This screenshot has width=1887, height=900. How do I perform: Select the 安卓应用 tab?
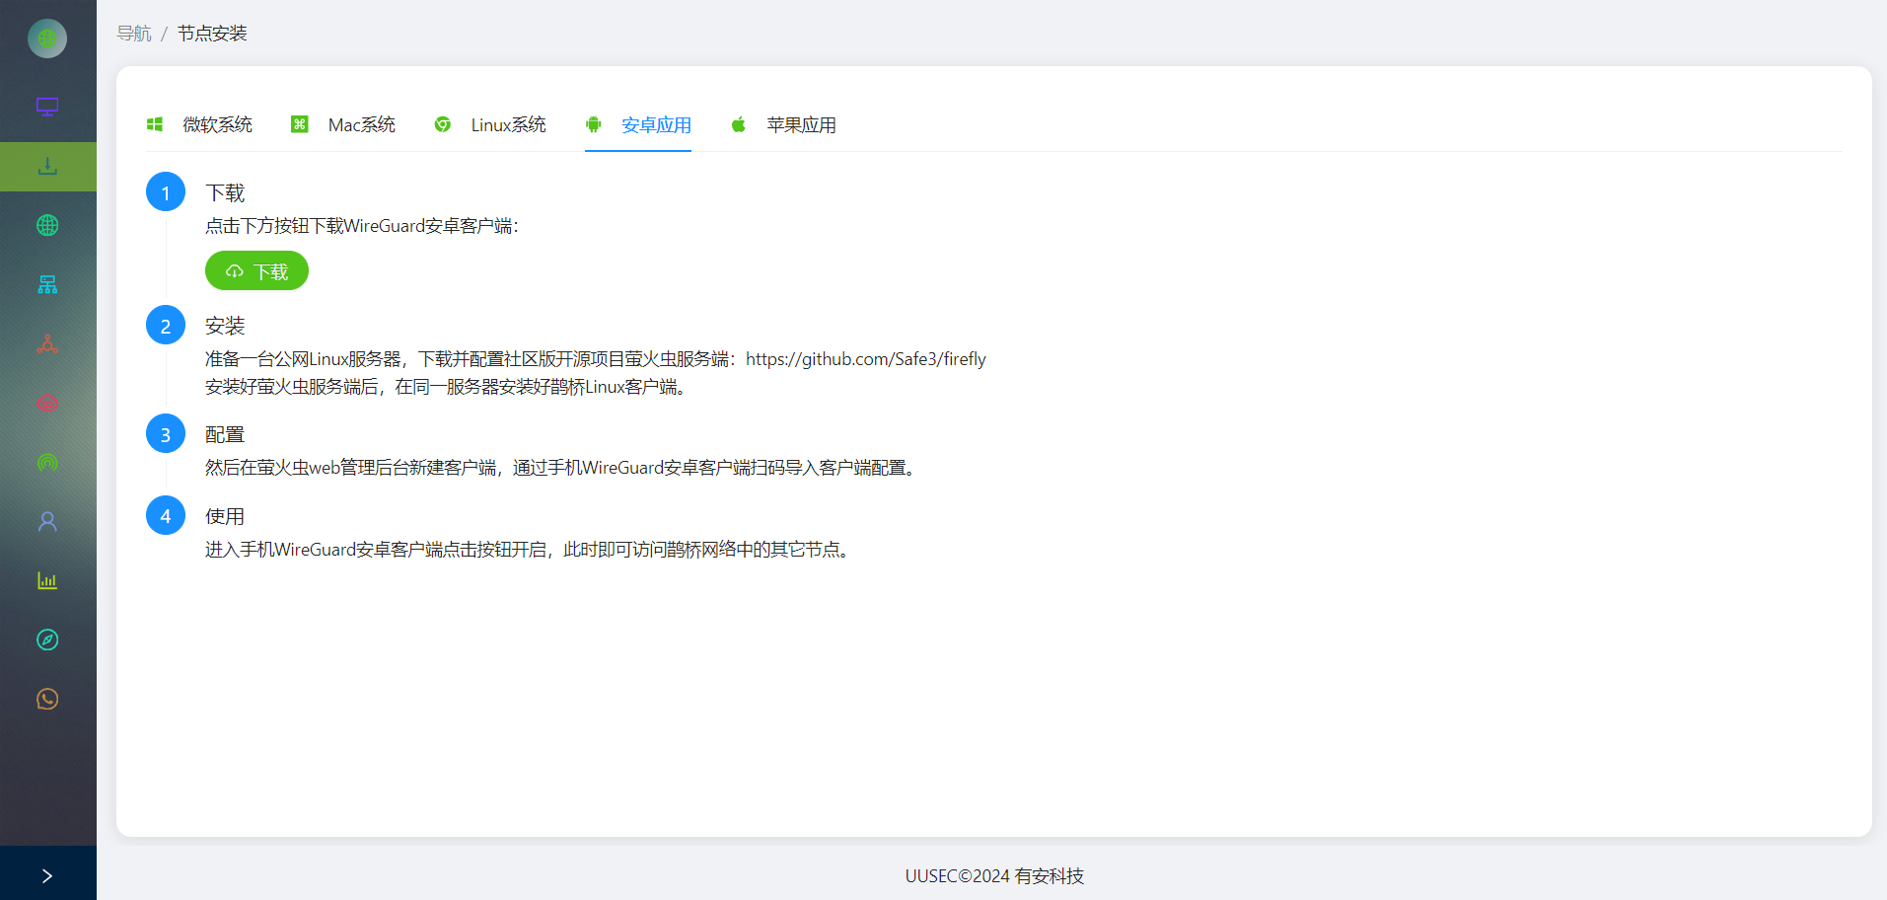[x=638, y=125]
